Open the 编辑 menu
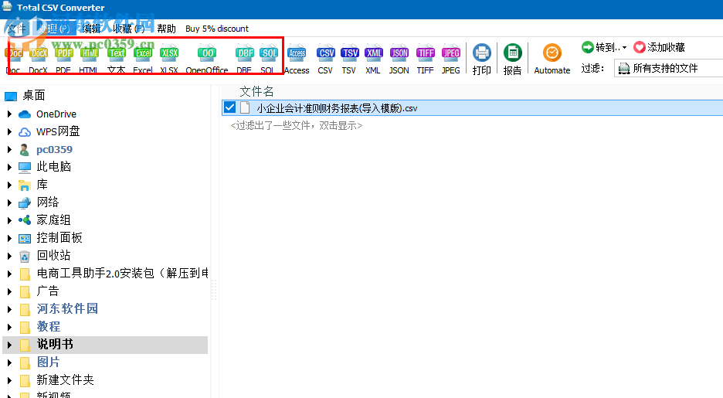Image resolution: width=723 pixels, height=398 pixels. tap(91, 29)
